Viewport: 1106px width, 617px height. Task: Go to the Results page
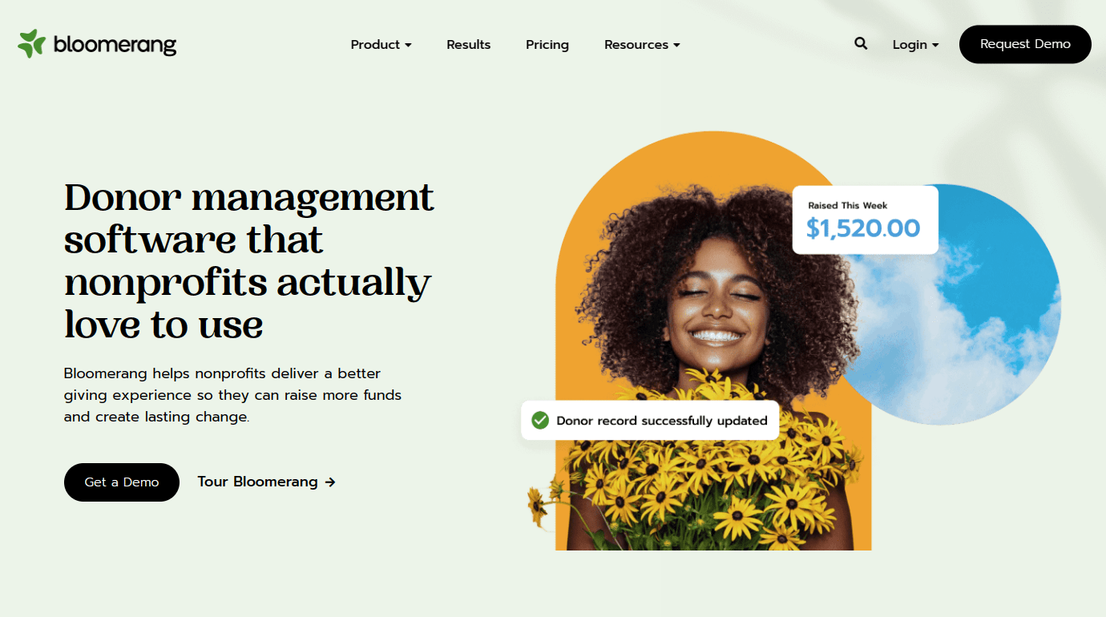[x=468, y=45]
